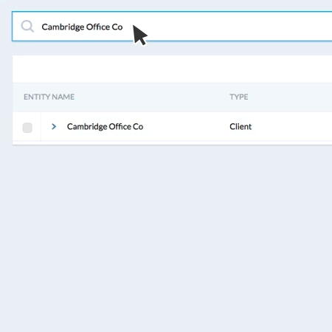Screen dimensions: 332x332
Task: Focus the search field containing Cambridge Office Co
Action: [172, 27]
